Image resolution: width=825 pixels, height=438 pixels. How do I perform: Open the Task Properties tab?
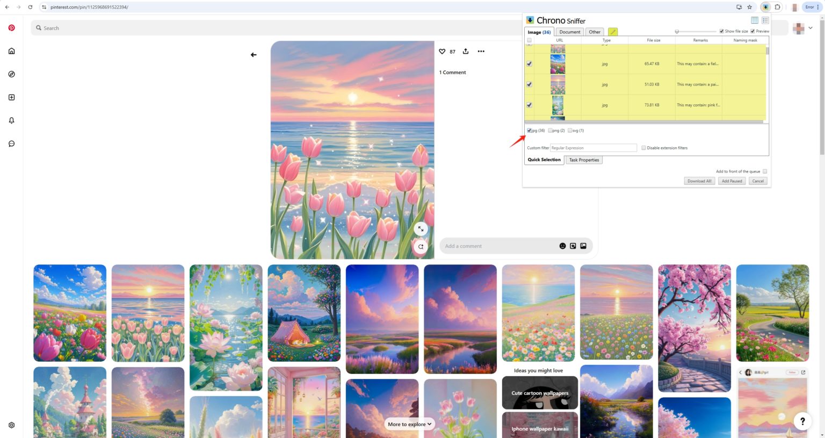tap(584, 160)
